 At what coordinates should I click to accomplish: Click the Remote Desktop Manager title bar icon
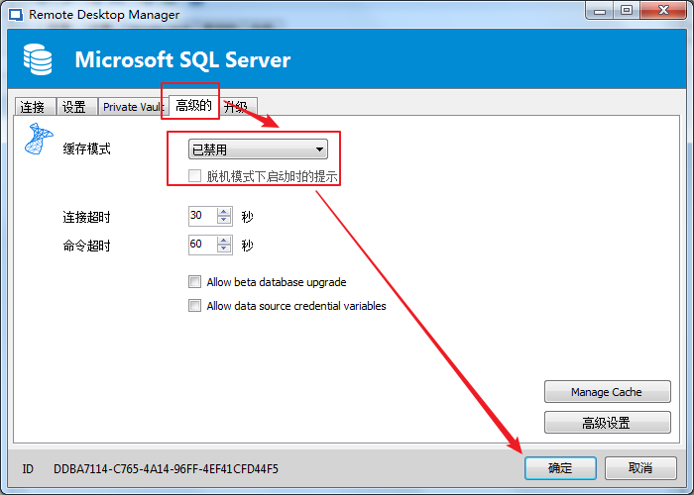(16, 14)
